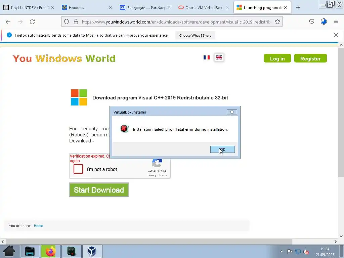Open a new browser tab
344x258 pixels.
298,8
